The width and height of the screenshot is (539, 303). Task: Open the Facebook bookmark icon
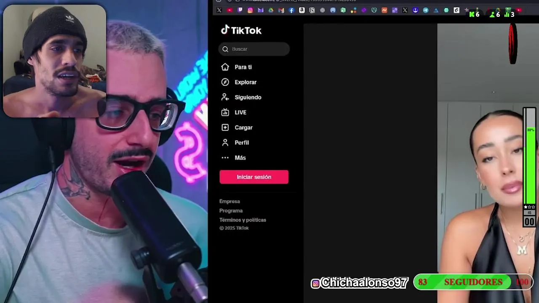(291, 10)
